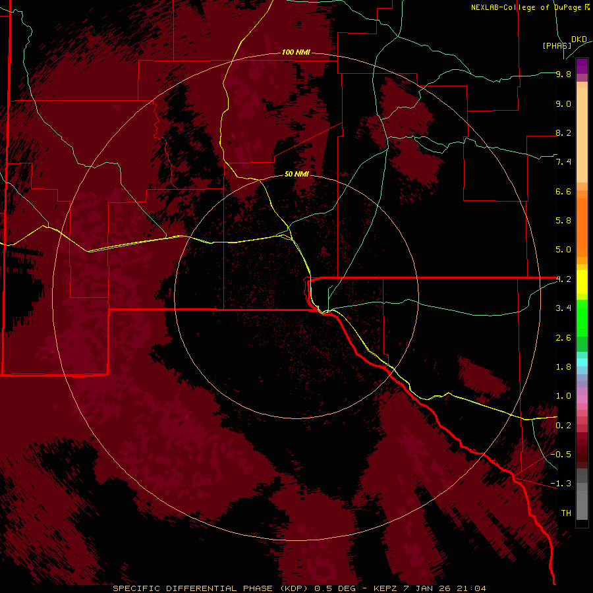Click the pink segment near 1.0 on color bar
The height and width of the screenshot is (593, 593).
click(x=582, y=399)
